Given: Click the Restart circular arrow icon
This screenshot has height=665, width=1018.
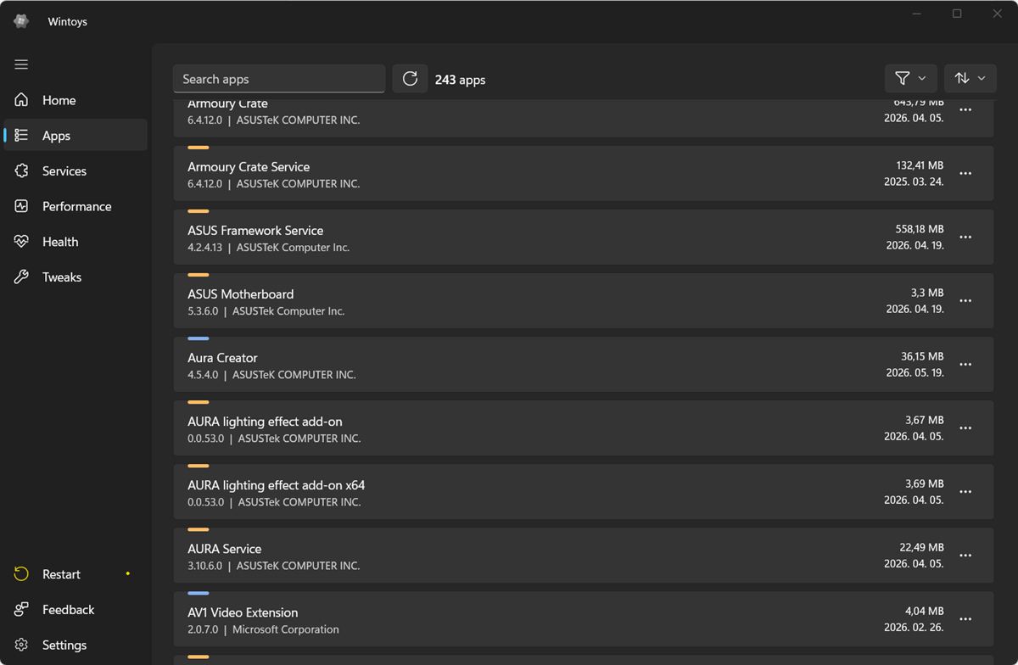Looking at the screenshot, I should [x=22, y=574].
